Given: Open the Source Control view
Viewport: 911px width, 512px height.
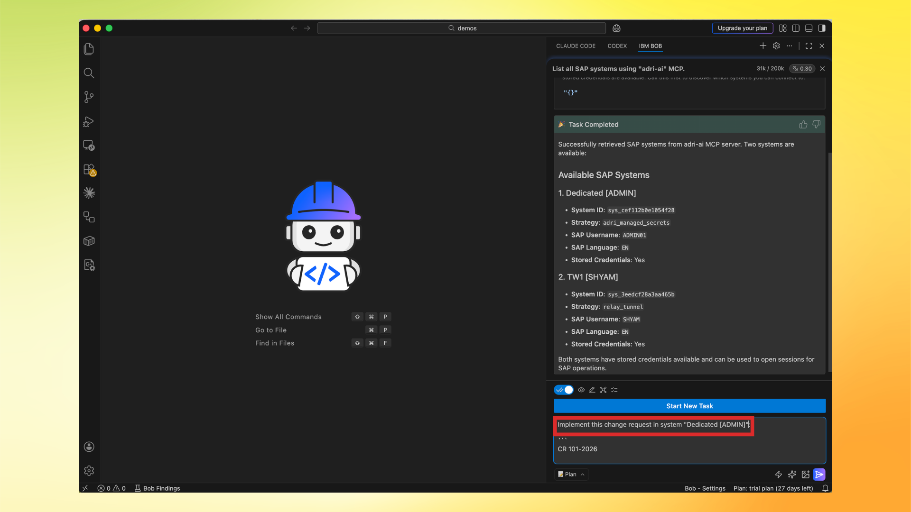Looking at the screenshot, I should (x=89, y=97).
